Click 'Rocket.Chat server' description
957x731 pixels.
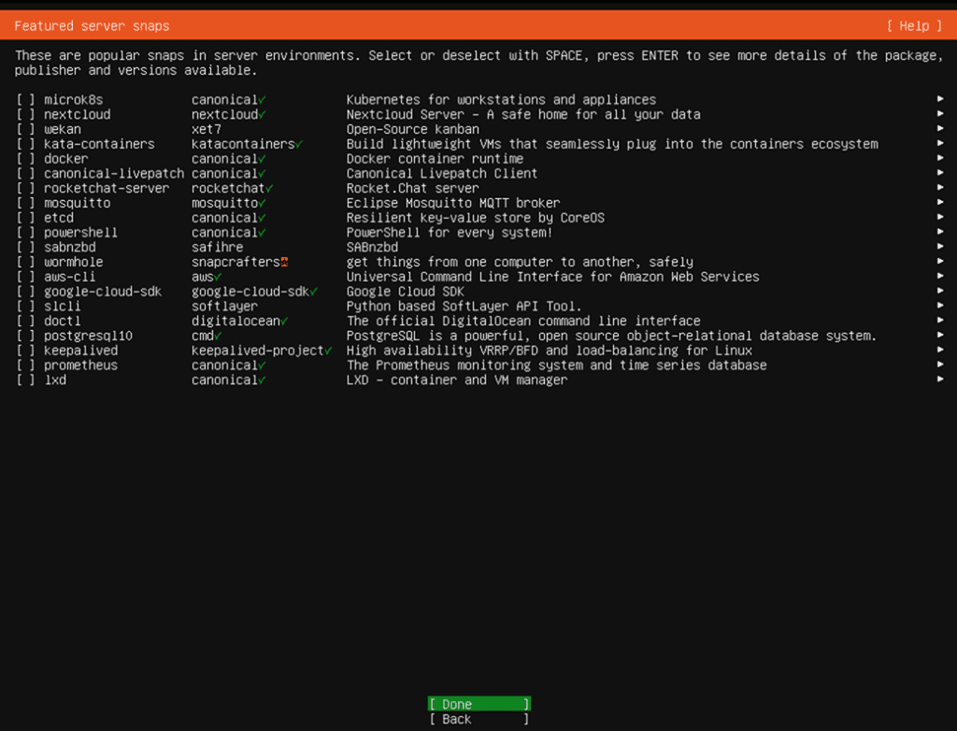click(x=412, y=188)
